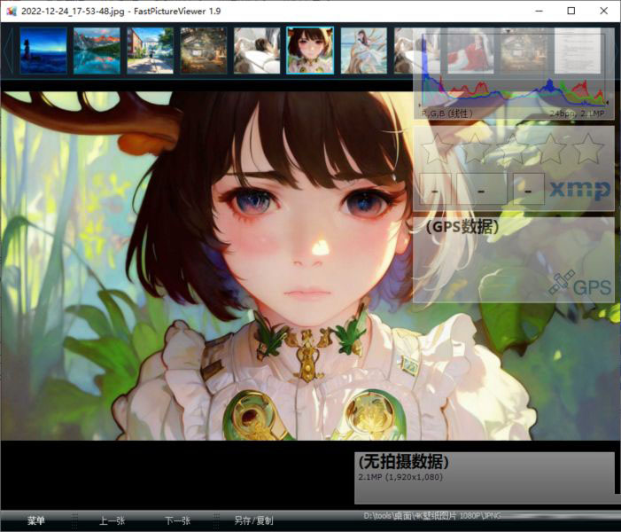Set rating to two stars

pyautogui.click(x=474, y=149)
